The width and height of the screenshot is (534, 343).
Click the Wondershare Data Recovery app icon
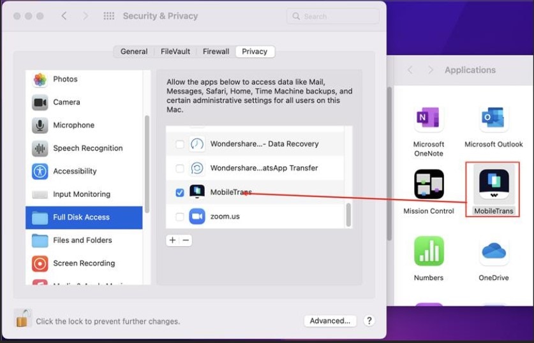pyautogui.click(x=197, y=144)
